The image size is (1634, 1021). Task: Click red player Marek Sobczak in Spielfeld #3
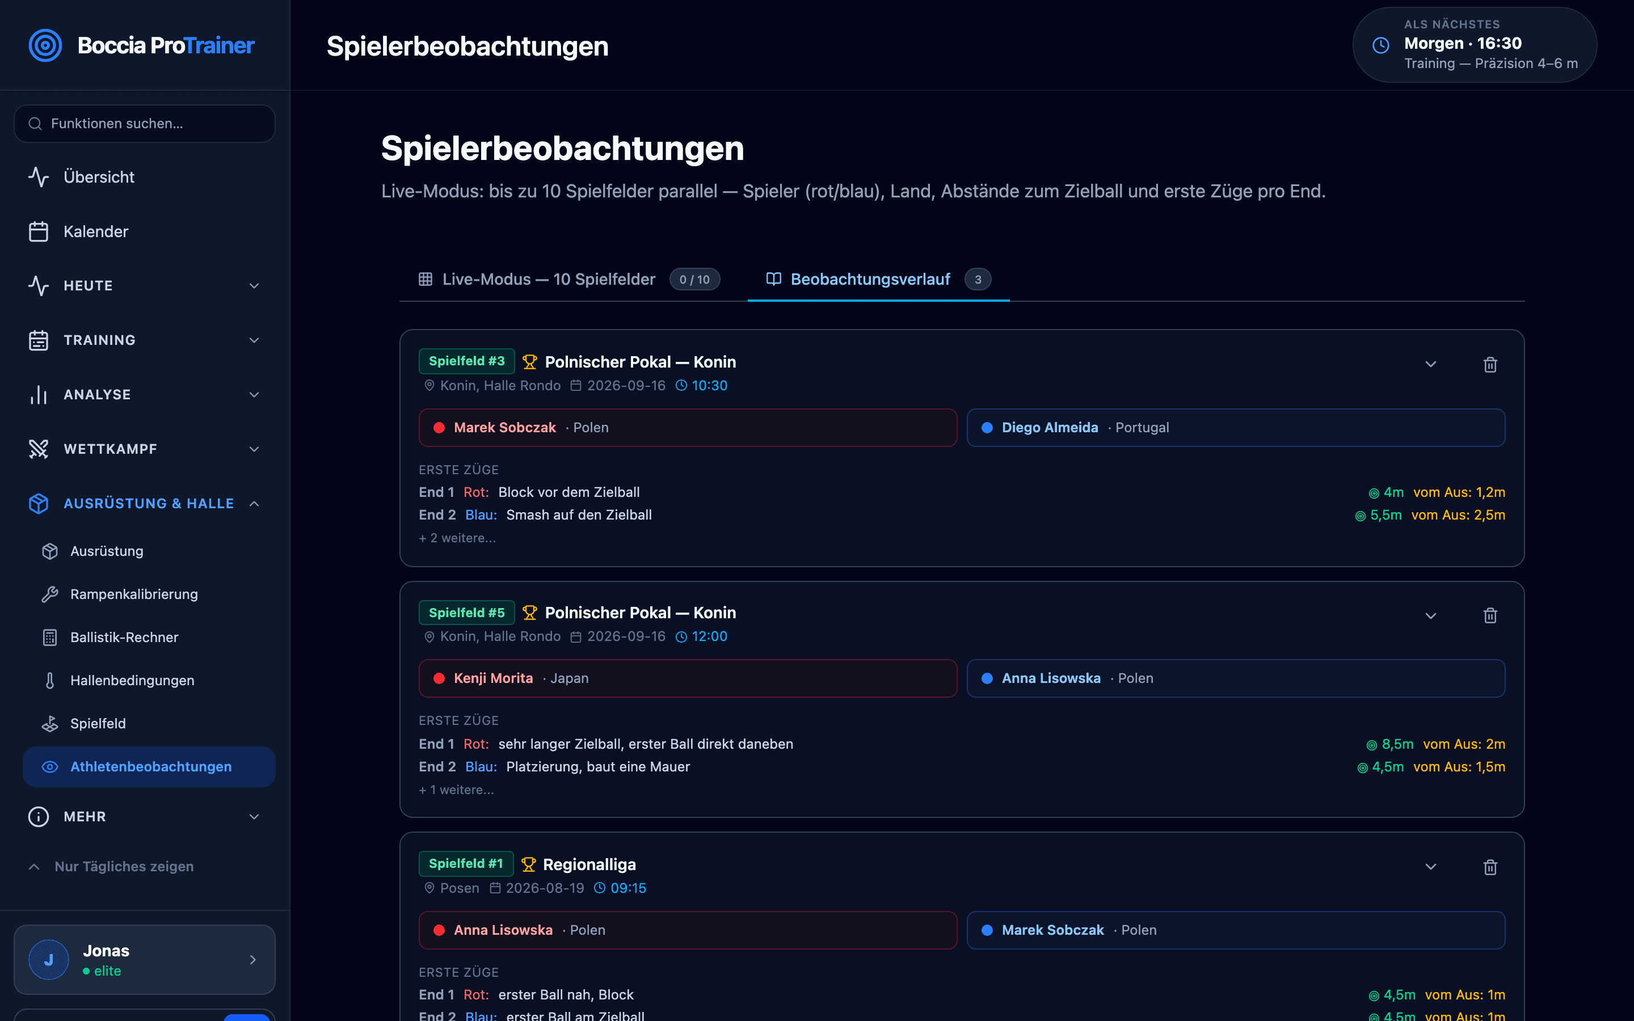688,428
